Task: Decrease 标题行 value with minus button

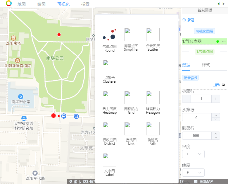Action: point(186,99)
